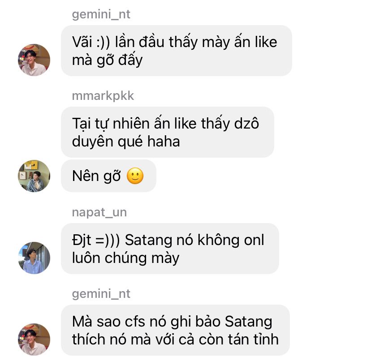This screenshot has height=357, width=371.
Task: Open gemini_nt's profile picture beside first message
Action: tap(34, 60)
